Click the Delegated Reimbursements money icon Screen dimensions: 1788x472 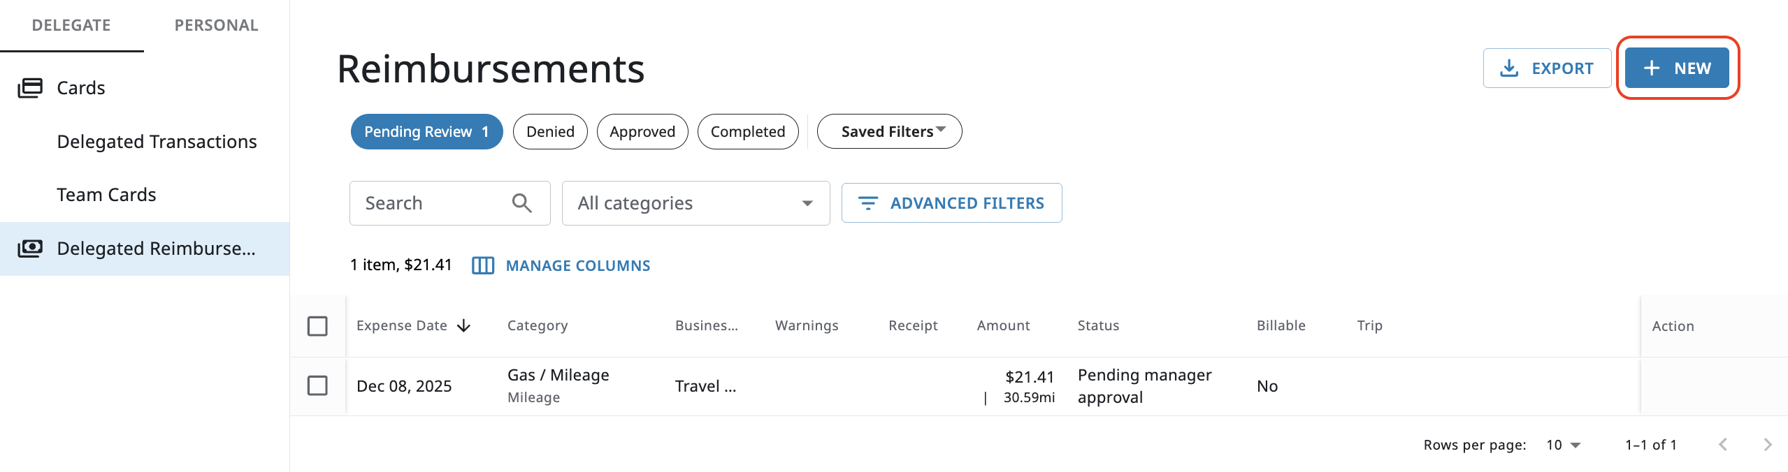coord(30,249)
